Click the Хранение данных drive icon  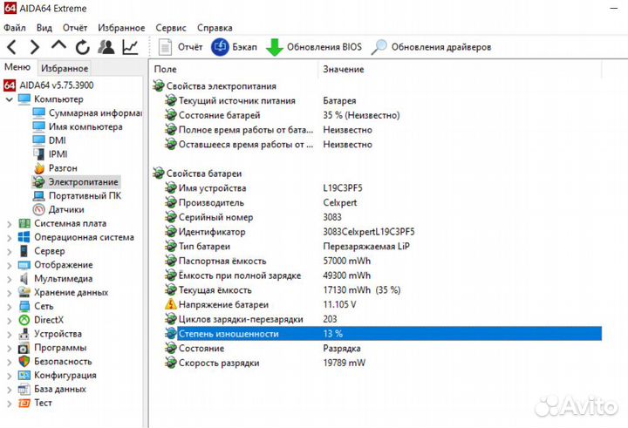[24, 292]
